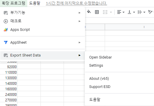Click the vertical align icon
Viewport: 154px width, 106px height.
click(129, 12)
